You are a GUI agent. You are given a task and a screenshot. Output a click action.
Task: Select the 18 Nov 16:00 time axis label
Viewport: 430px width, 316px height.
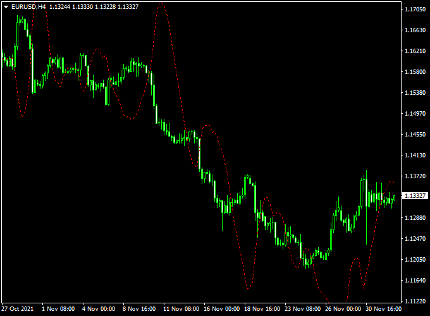point(262,309)
